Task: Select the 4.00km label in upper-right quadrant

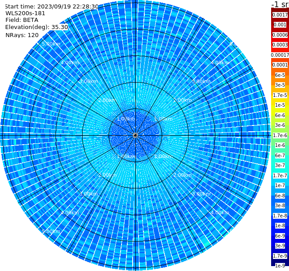Action: tap(220, 63)
